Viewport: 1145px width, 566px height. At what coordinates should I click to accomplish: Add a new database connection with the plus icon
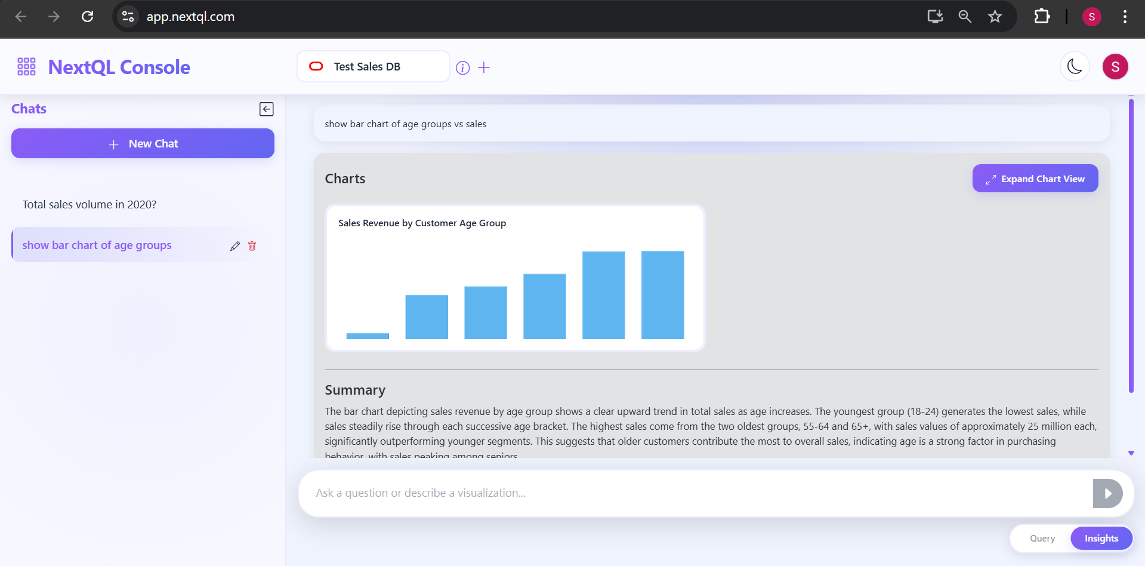pos(484,67)
